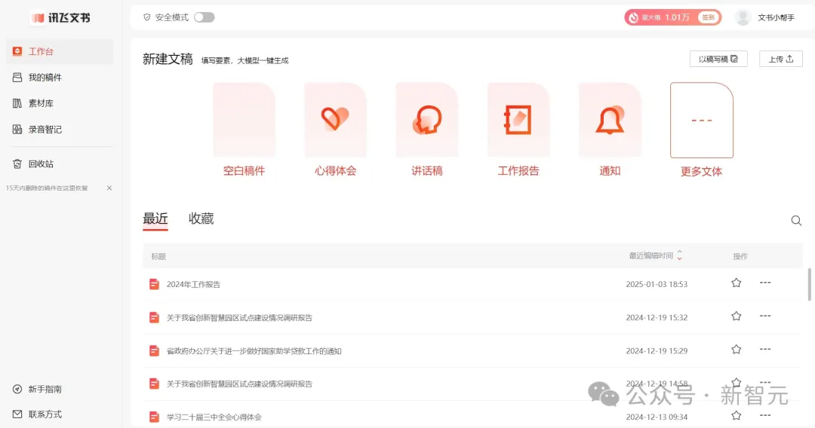This screenshot has width=815, height=428.
Task: Select the 讲话稿 speech template icon
Action: tap(426, 120)
